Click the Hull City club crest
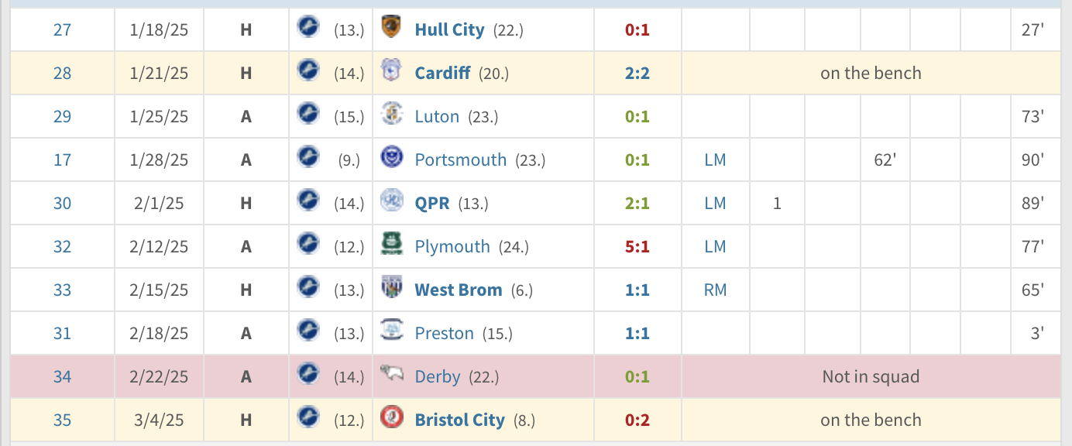The image size is (1072, 446). (391, 28)
